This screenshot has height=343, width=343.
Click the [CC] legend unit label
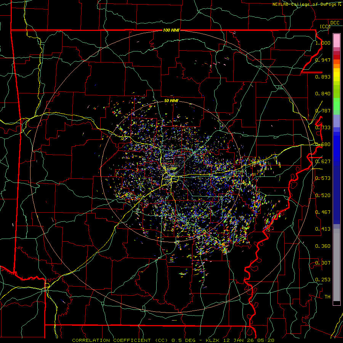point(325,26)
